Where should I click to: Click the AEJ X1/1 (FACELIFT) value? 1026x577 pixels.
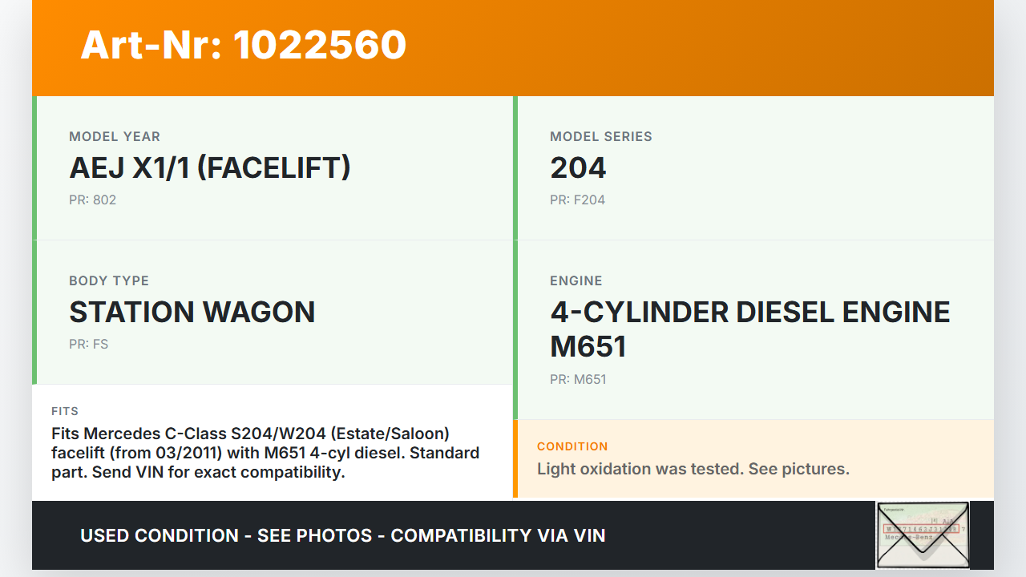pyautogui.click(x=210, y=168)
